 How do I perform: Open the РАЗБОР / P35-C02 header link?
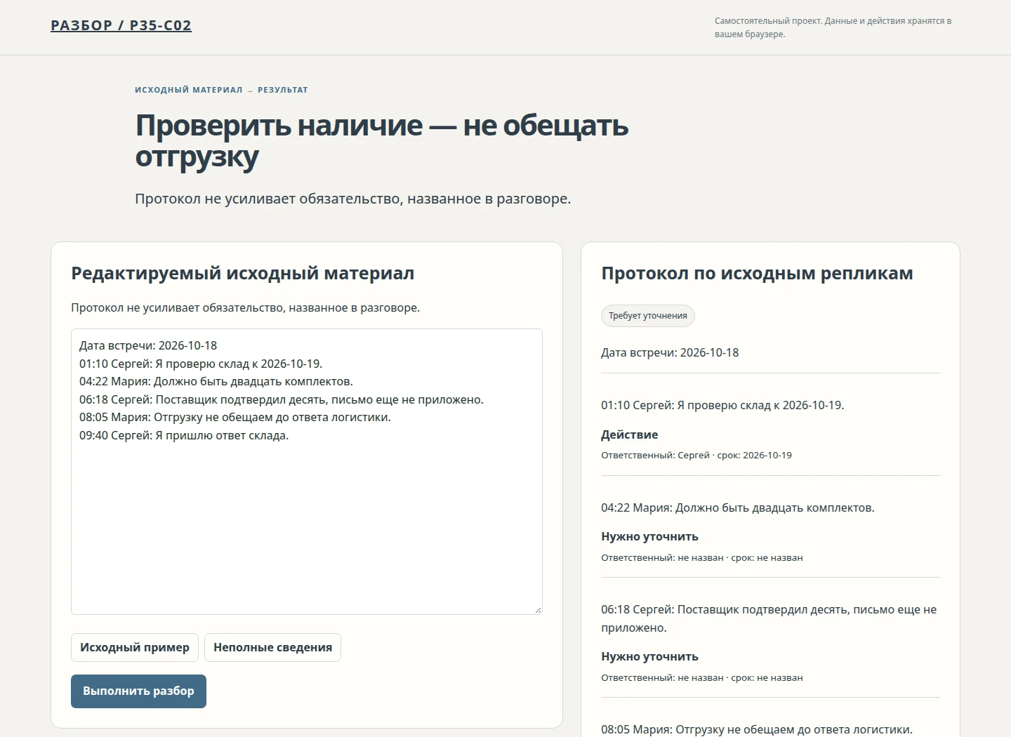(121, 25)
